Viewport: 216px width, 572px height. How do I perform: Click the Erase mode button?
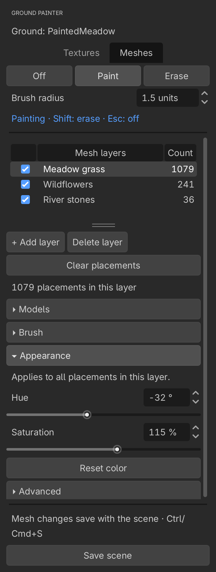coord(177,76)
